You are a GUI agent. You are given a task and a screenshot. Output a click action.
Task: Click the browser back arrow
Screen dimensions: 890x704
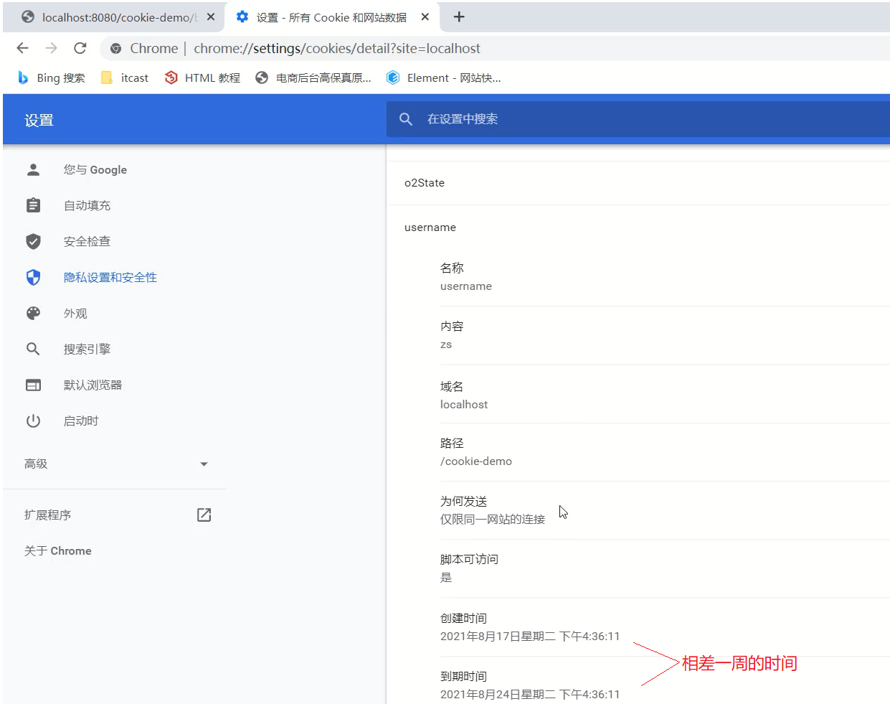tap(23, 48)
